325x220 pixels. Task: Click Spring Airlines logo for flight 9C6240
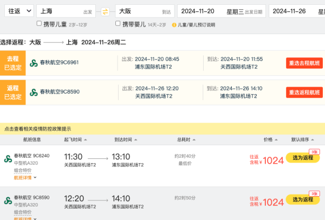[x=8, y=159]
